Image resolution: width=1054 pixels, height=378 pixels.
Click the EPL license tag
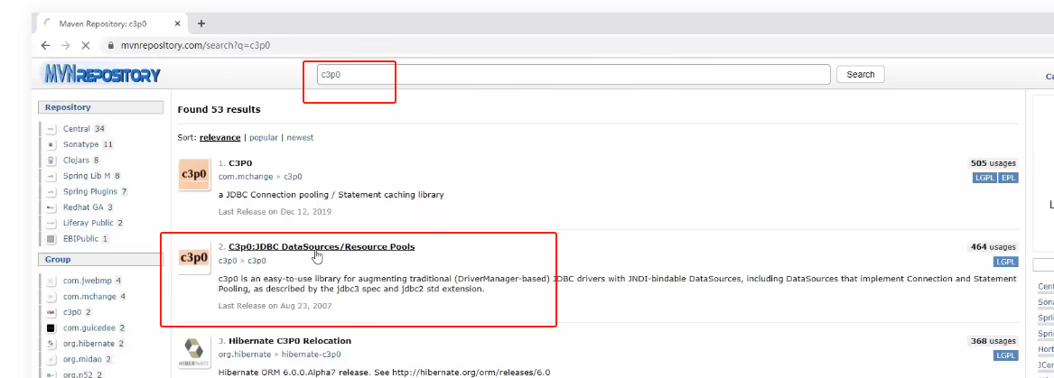click(1008, 178)
